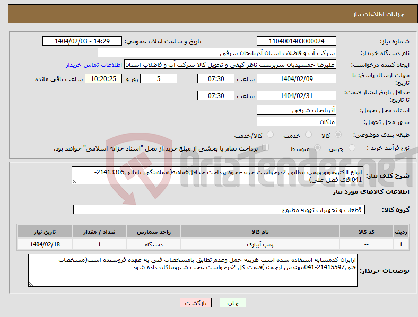Click the نام کالا column header
This screenshot has width=418, height=317.
click(x=260, y=232)
